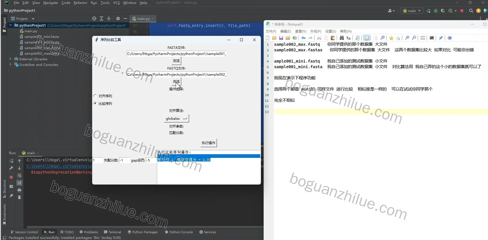The height and width of the screenshot is (240, 488).
Task: Click PyCharm debug bug icon
Action: (436, 11)
